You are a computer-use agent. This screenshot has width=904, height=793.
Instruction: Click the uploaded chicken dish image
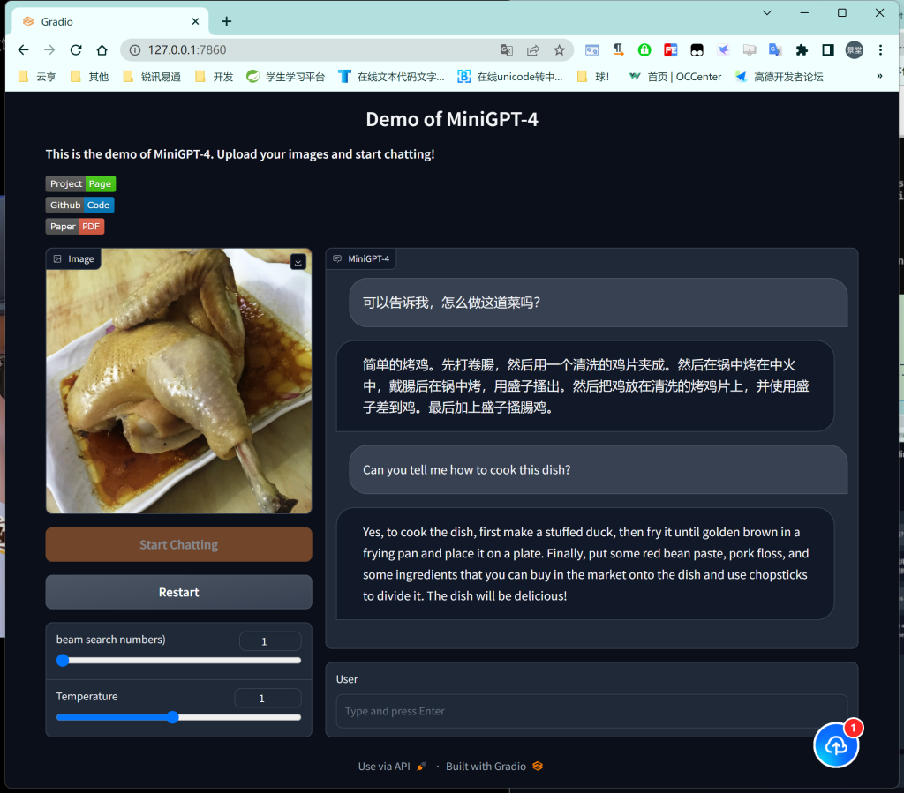coord(178,381)
